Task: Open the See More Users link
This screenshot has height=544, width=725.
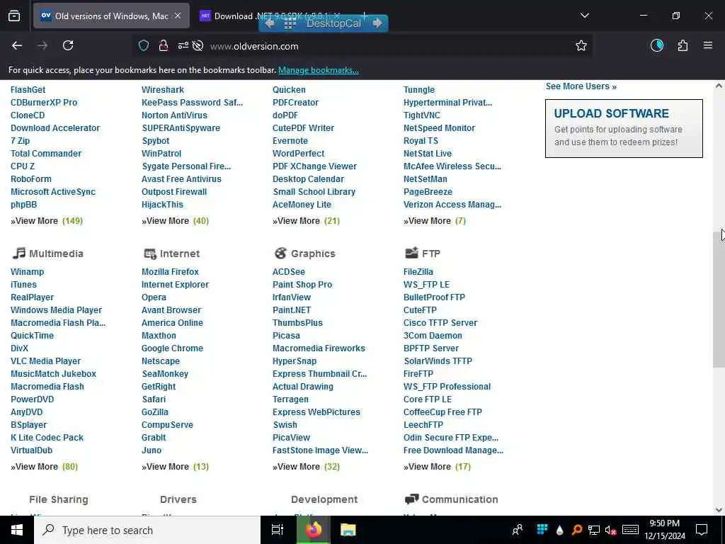Action: [x=581, y=86]
